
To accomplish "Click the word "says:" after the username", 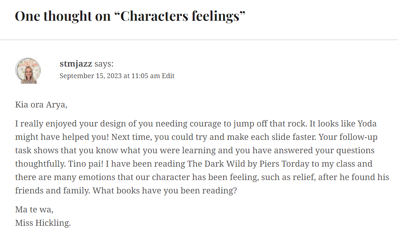I will 104,64.
